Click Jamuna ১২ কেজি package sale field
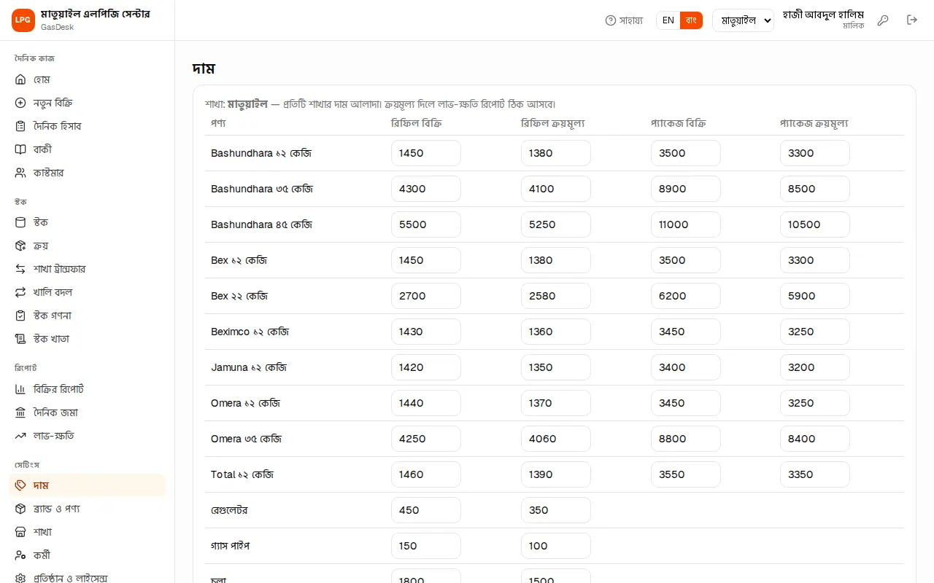Screen dimensions: 934x583 [686, 367]
